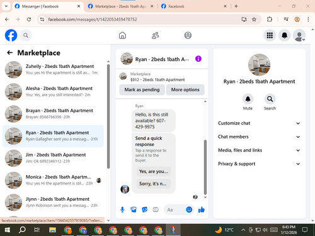This screenshot has width=315, height=236.
Task: Open browser extensions puzzle icon
Action: pos(270,20)
